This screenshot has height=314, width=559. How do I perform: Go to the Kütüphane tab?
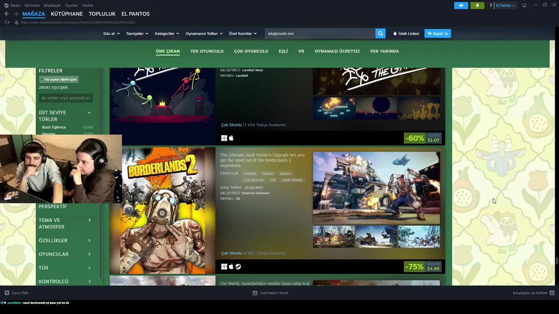tap(67, 14)
